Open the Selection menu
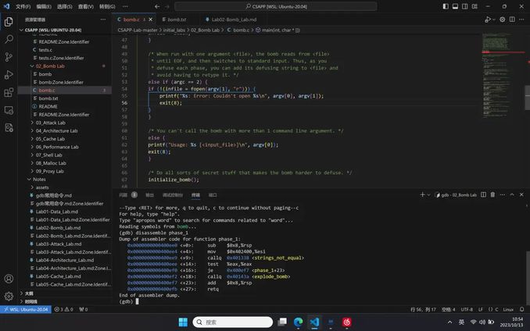This screenshot has height=331, width=530. click(64, 6)
